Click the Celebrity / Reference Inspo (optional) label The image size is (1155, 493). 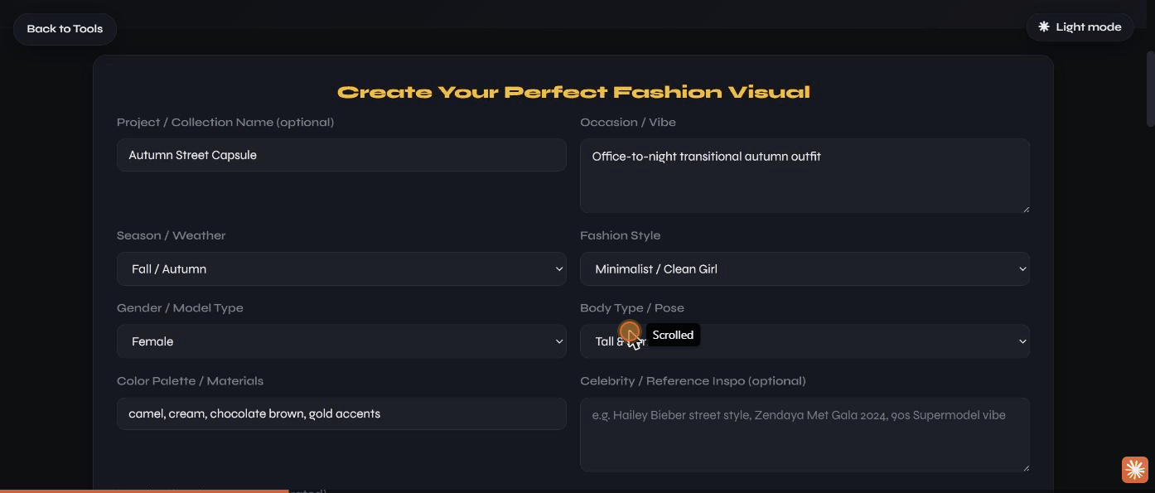[x=693, y=381]
